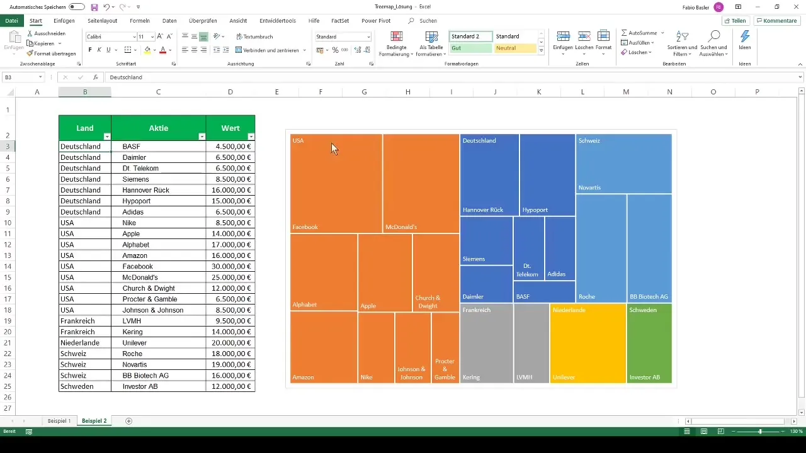Switch to Daten ribbon tab
The width and height of the screenshot is (806, 453).
[169, 21]
